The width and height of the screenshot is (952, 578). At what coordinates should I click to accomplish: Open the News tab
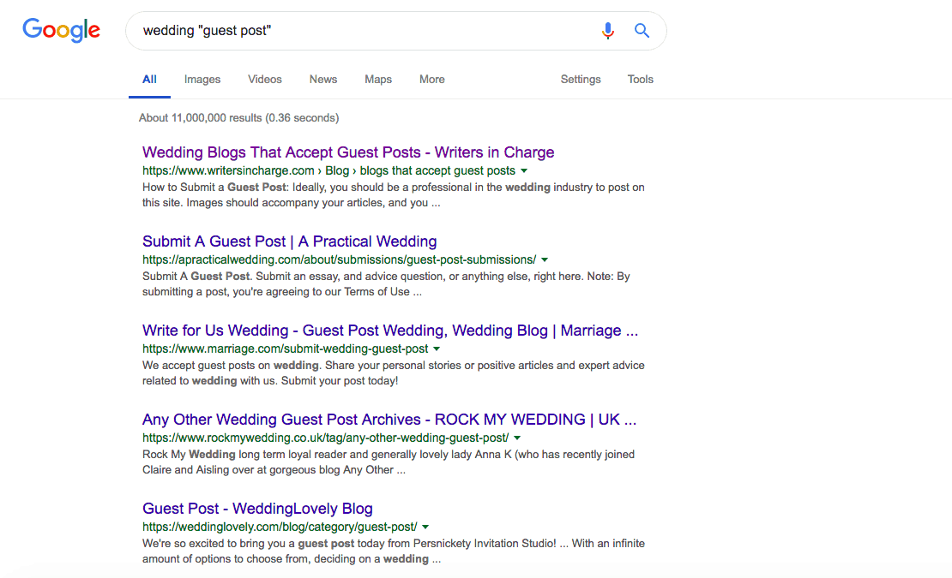tap(323, 80)
